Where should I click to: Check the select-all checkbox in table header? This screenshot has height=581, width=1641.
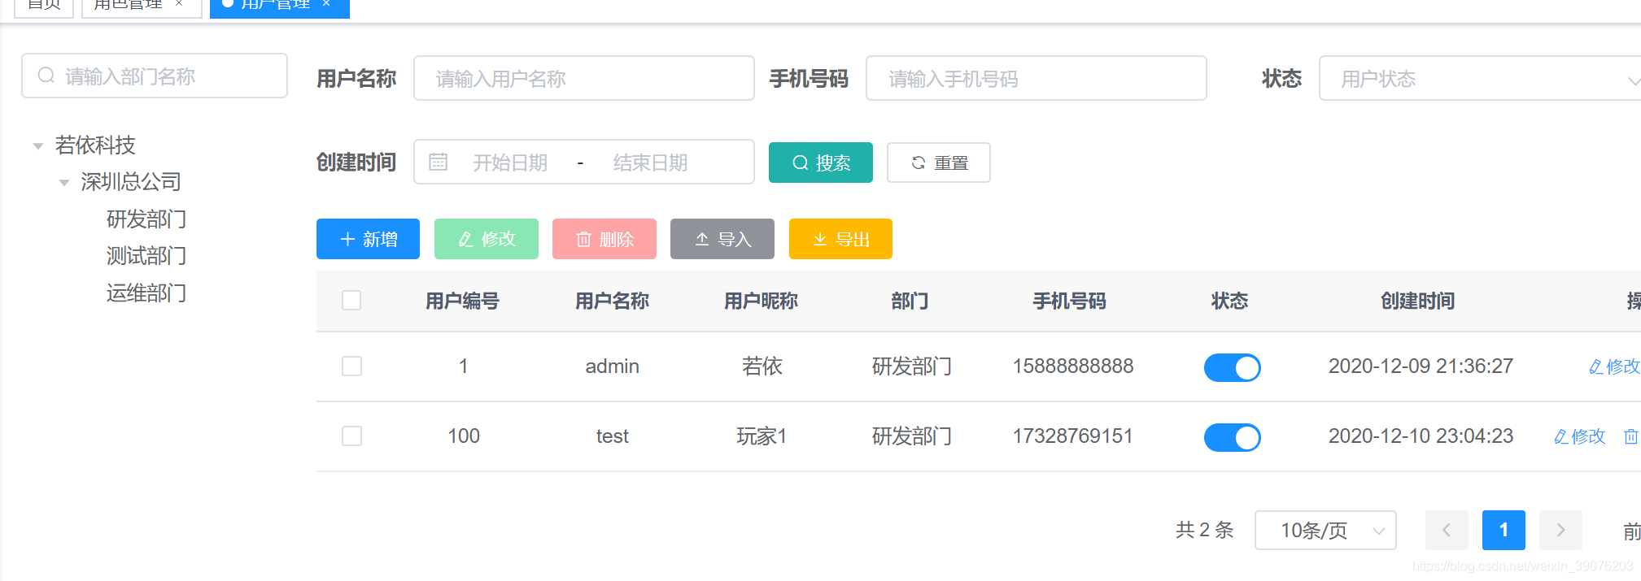click(351, 301)
